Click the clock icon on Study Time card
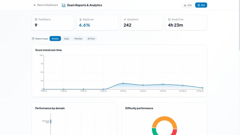 (x=169, y=19)
